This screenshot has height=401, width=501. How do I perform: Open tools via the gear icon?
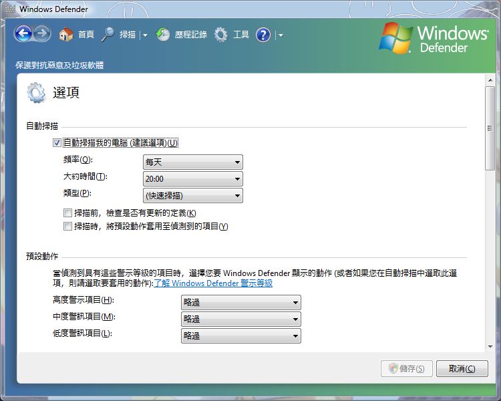[x=221, y=35]
